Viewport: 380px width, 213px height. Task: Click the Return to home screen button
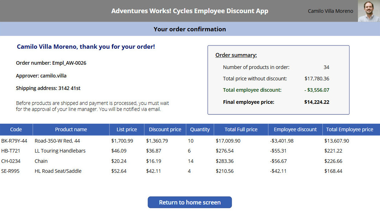pyautogui.click(x=190, y=202)
